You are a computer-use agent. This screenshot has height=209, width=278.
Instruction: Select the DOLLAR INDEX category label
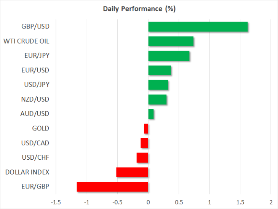pos(27,172)
